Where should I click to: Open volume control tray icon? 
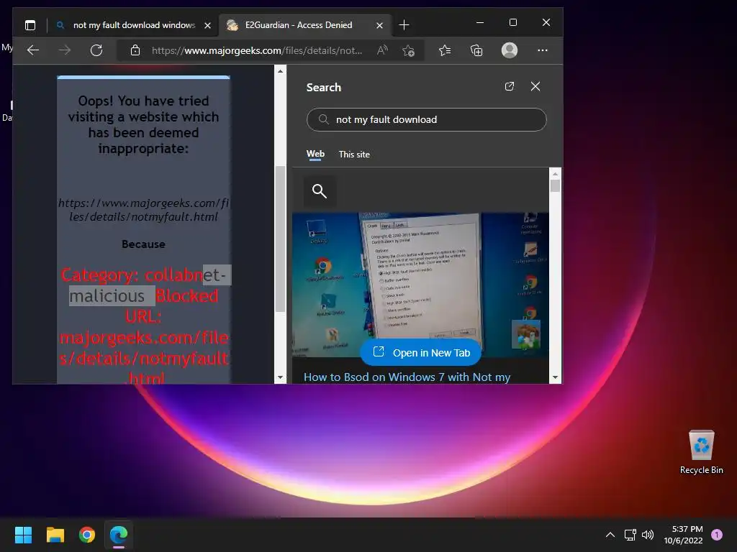point(648,535)
